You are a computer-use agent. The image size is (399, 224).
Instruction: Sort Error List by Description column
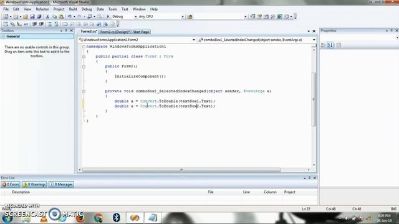21,192
